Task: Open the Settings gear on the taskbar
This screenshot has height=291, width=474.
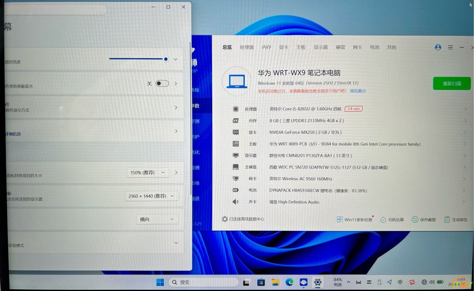Action: click(x=318, y=282)
